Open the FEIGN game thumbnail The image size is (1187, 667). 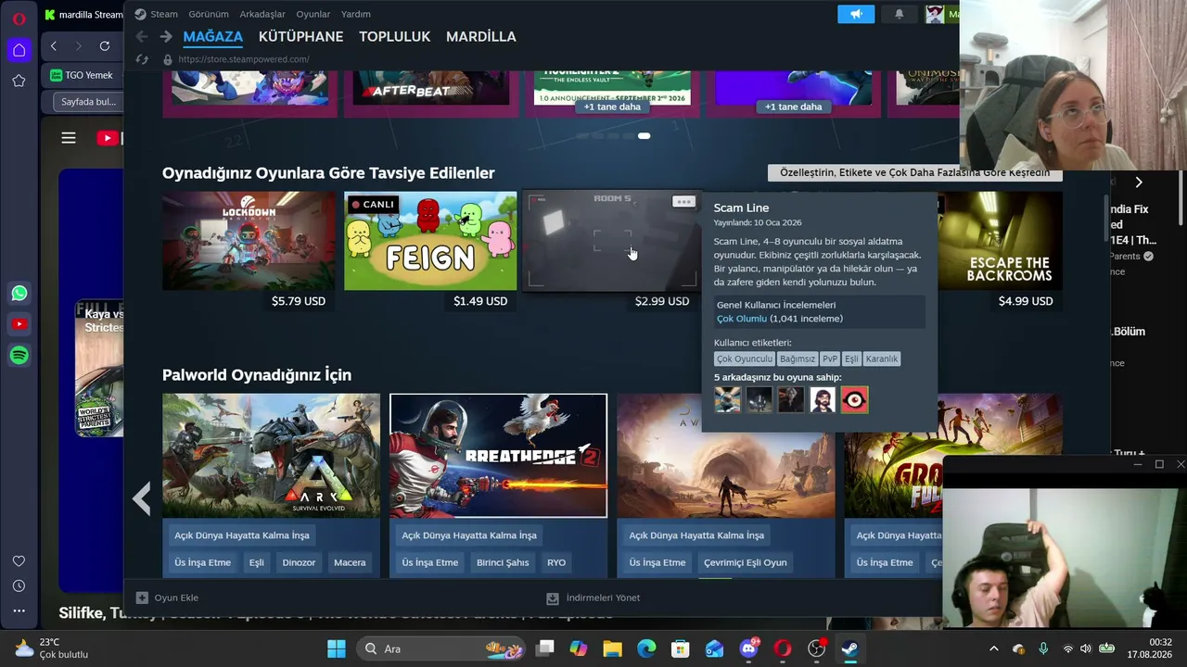coord(430,241)
